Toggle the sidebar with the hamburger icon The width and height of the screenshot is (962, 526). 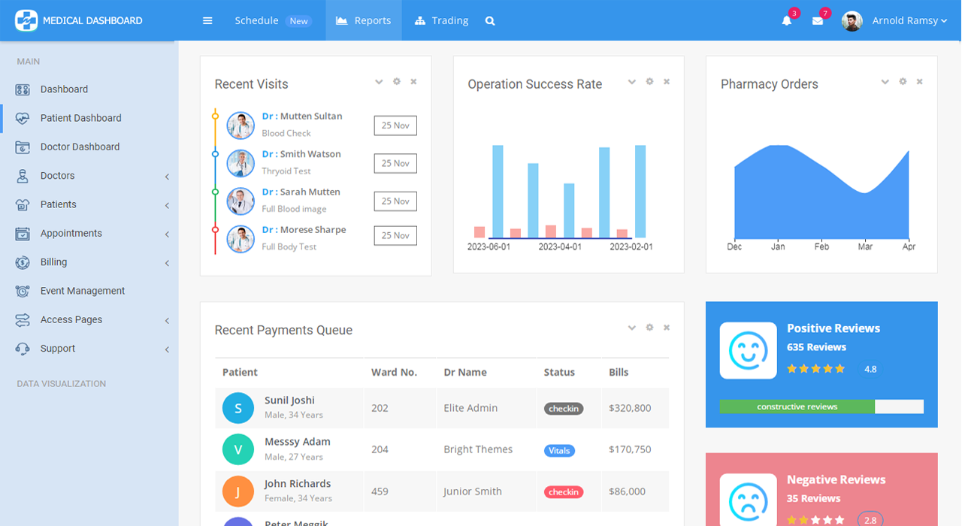(207, 20)
